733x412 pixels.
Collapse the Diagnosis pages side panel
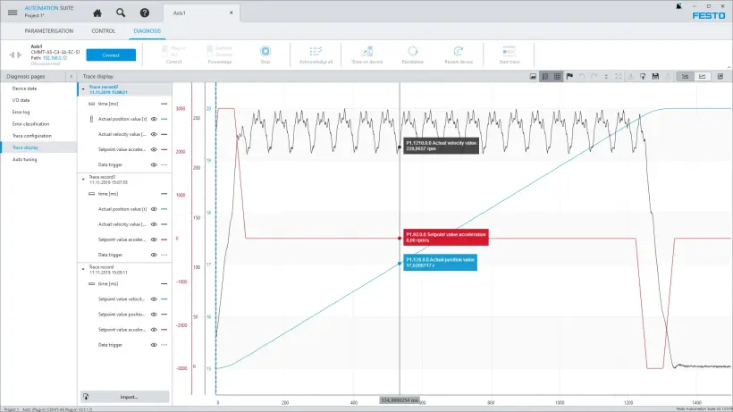pos(73,77)
